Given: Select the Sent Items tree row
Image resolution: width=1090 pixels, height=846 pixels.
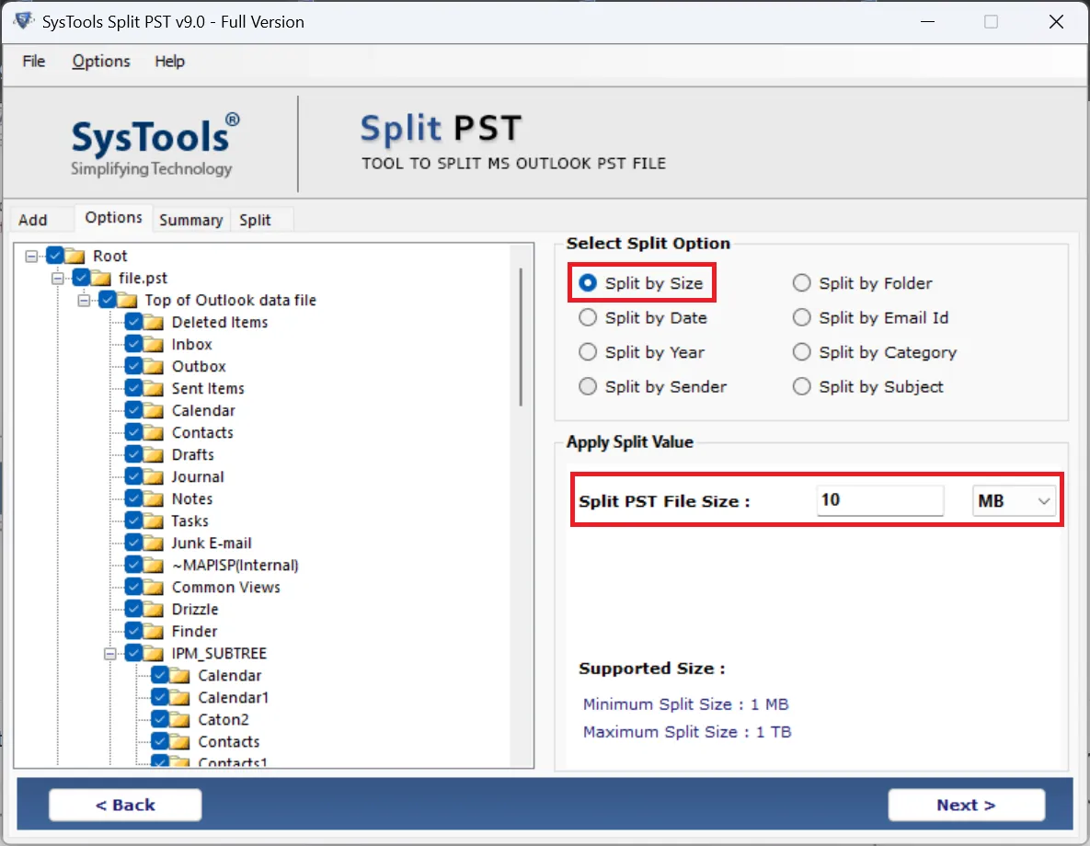Looking at the screenshot, I should (208, 389).
